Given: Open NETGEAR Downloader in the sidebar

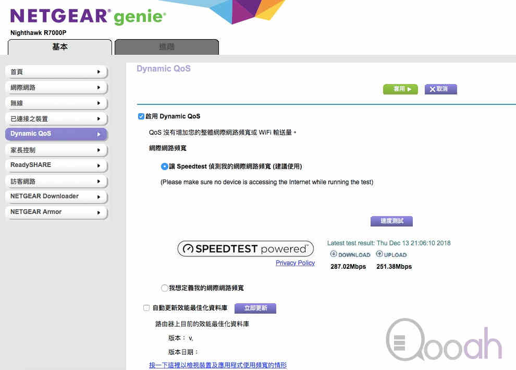Looking at the screenshot, I should 56,197.
